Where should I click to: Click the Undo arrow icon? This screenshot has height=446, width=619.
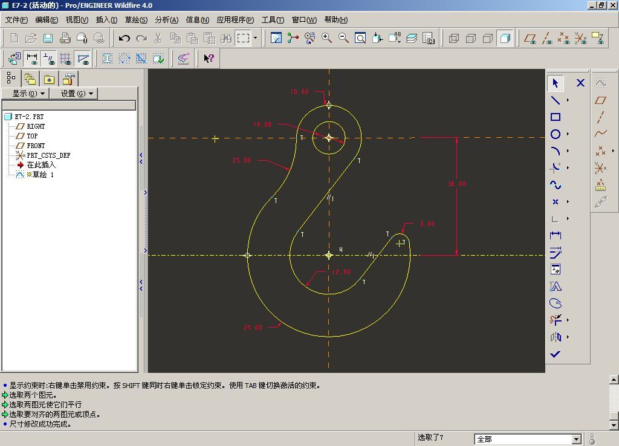pyautogui.click(x=125, y=38)
